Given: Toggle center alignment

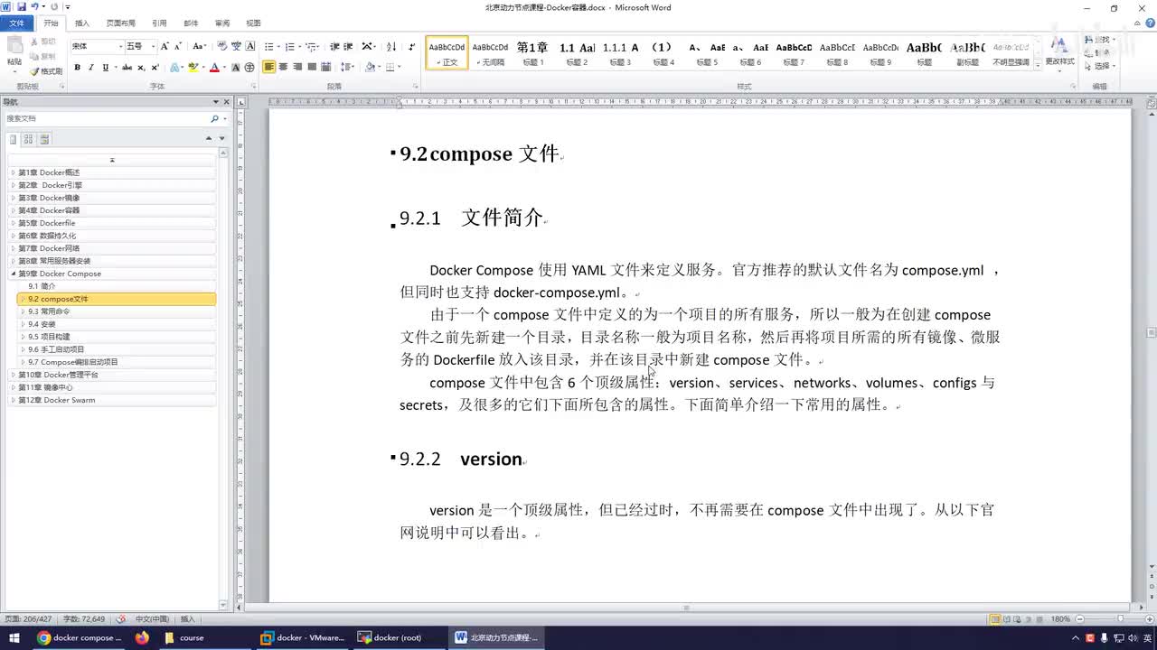Looking at the screenshot, I should (283, 68).
